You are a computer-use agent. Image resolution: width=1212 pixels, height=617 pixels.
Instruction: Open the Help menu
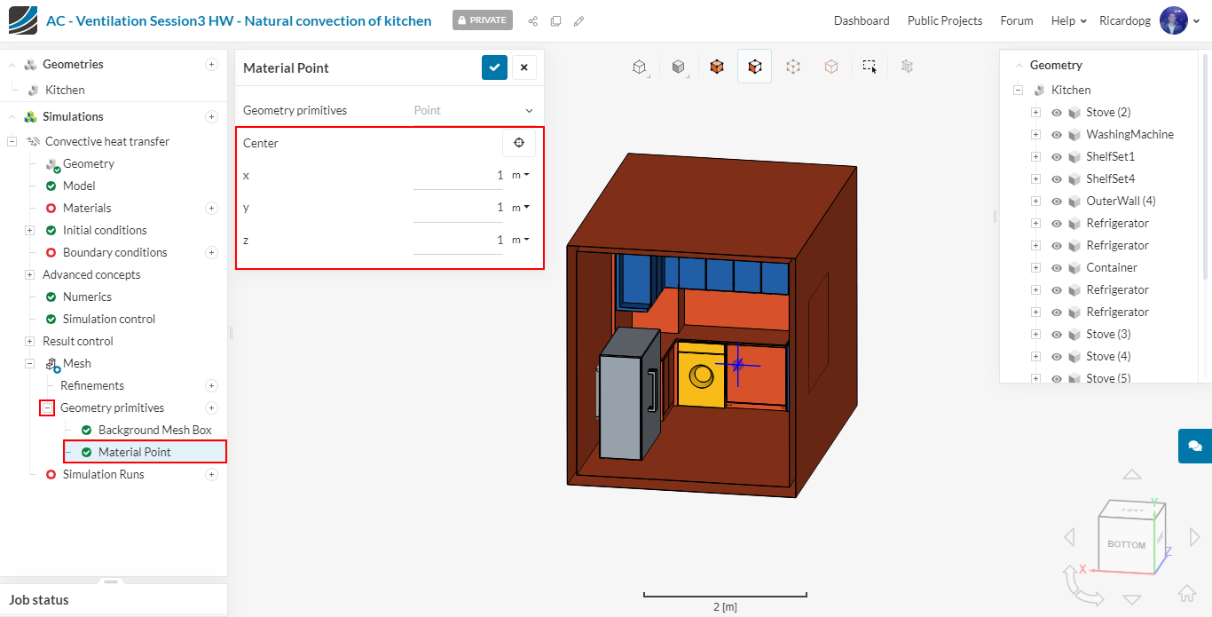coord(1068,20)
